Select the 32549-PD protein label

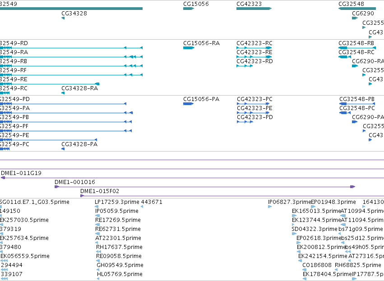[15, 99]
